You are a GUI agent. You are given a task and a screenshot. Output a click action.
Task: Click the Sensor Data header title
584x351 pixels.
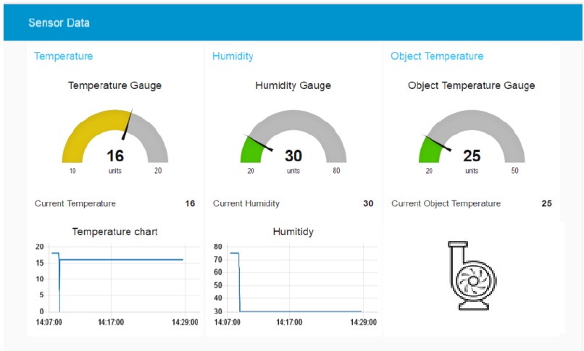(59, 22)
